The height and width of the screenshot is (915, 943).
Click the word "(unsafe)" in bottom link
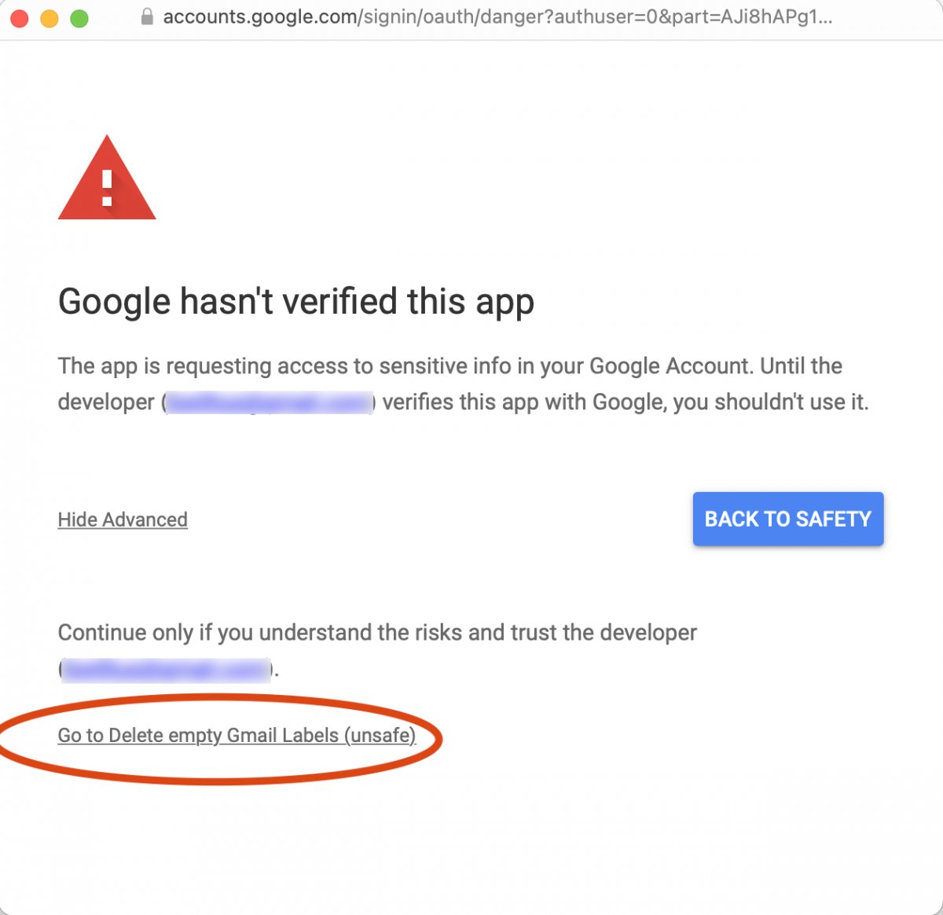pyautogui.click(x=380, y=735)
